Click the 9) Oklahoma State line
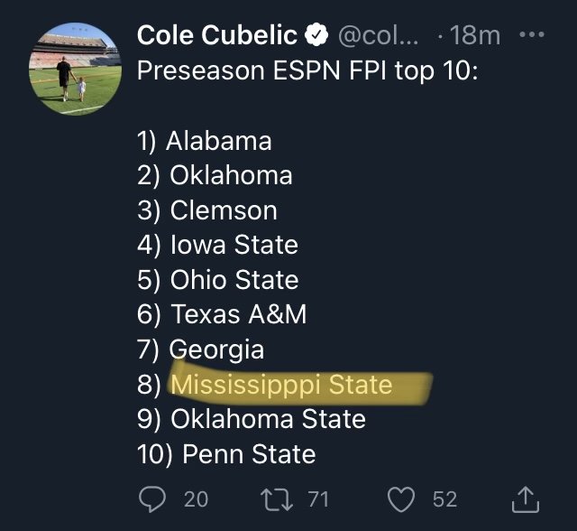The height and width of the screenshot is (531, 577). 252,419
